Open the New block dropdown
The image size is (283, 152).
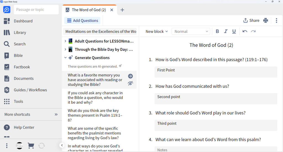click(156, 32)
